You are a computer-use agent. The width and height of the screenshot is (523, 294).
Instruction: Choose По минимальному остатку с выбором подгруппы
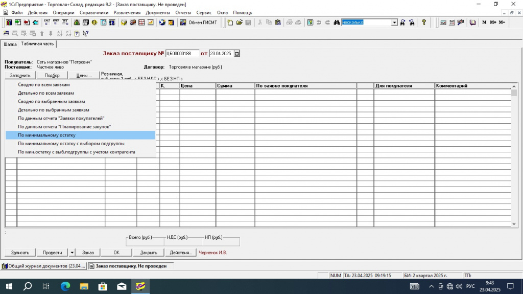tap(80, 143)
